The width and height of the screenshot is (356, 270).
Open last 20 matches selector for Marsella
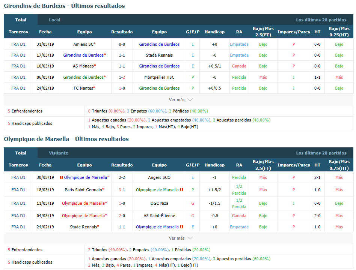coord(321,153)
